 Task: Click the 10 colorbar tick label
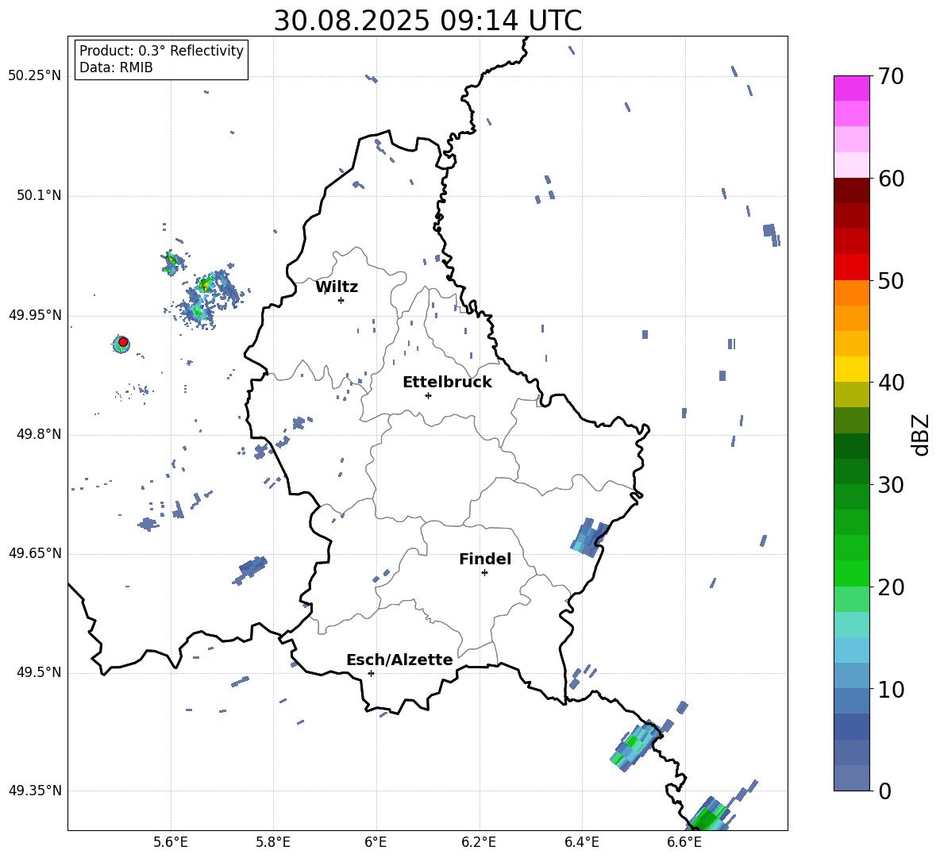click(891, 689)
